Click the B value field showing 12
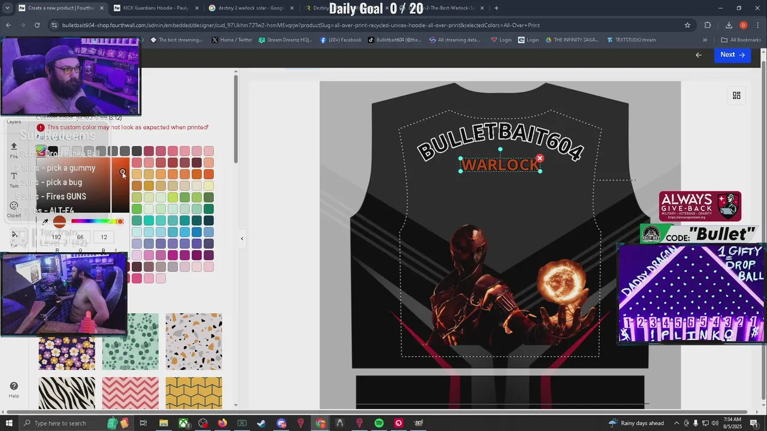 (104, 237)
